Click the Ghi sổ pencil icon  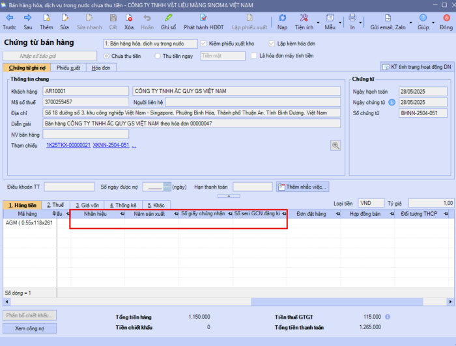168,18
